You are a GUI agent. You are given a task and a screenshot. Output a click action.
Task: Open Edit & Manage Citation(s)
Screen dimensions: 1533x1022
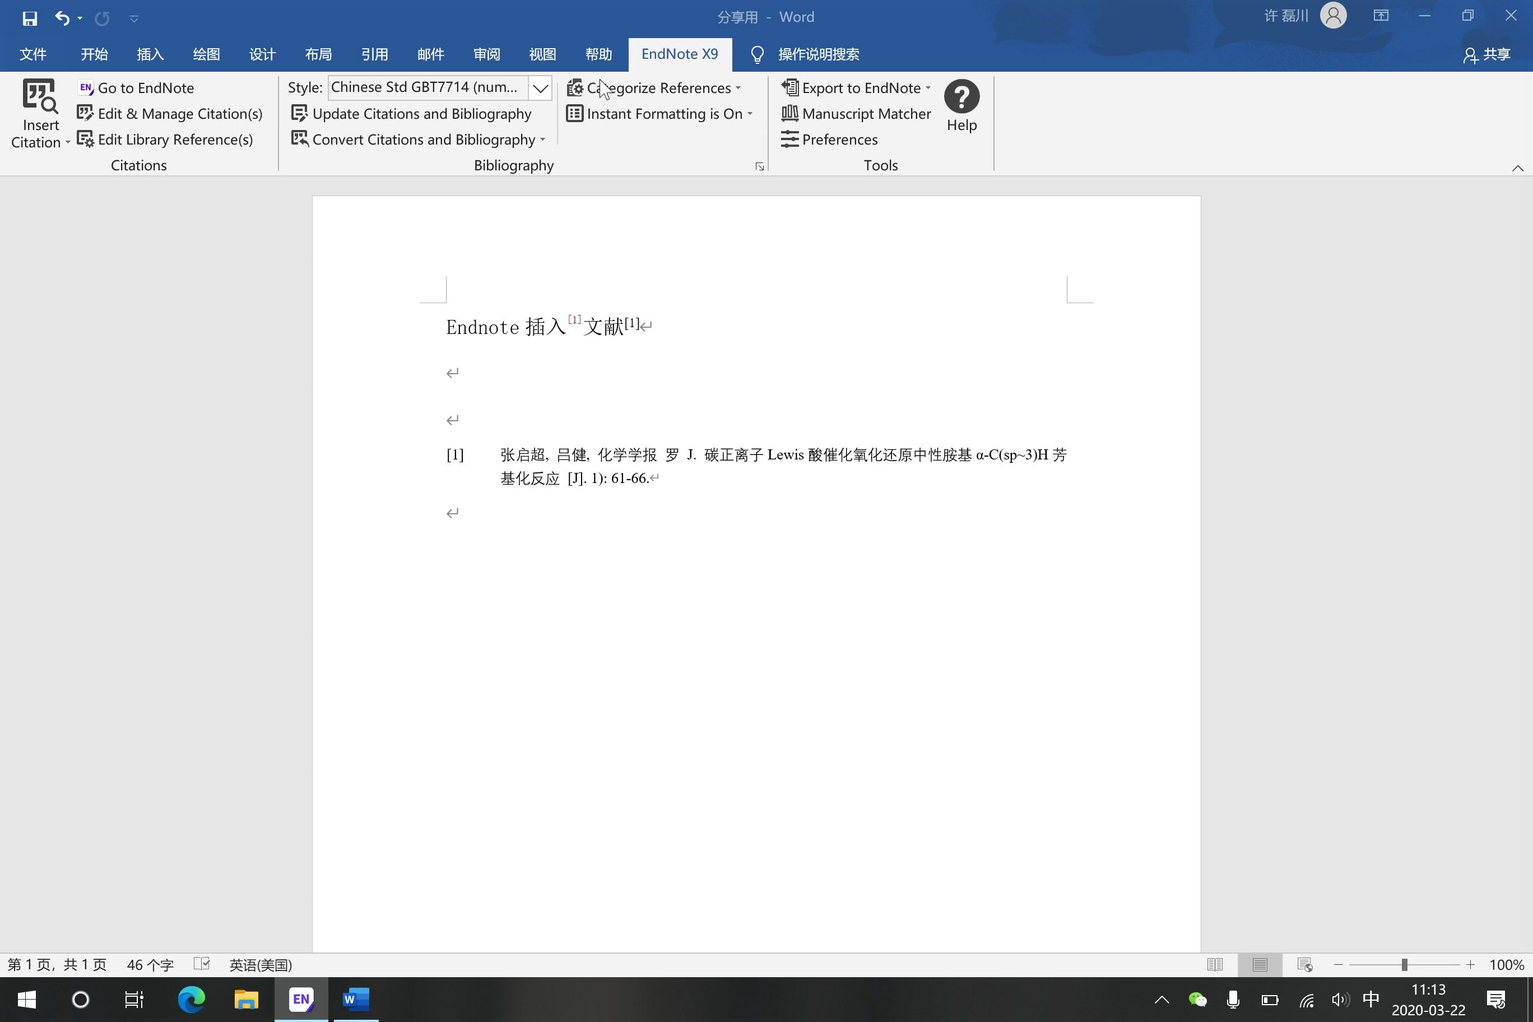[169, 114]
